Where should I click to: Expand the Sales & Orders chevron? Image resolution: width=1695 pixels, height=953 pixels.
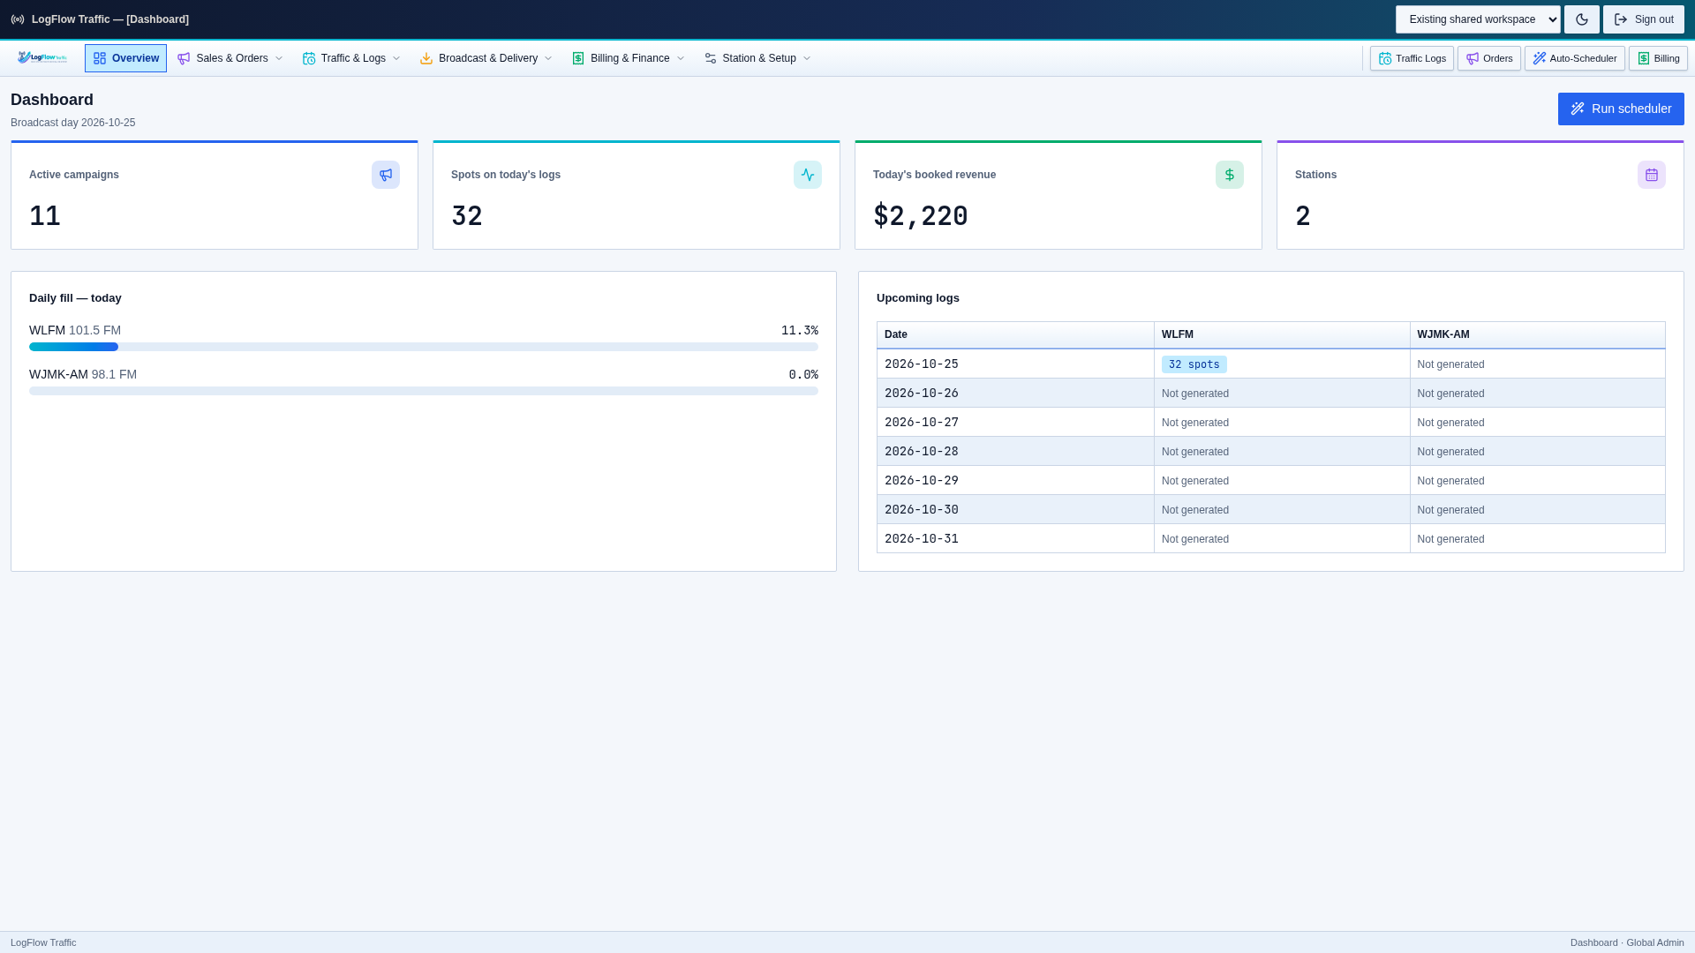279,58
